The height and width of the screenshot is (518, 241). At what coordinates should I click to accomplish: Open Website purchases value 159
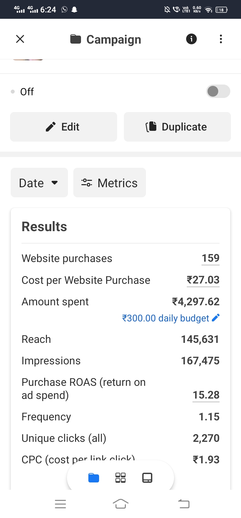[211, 258]
